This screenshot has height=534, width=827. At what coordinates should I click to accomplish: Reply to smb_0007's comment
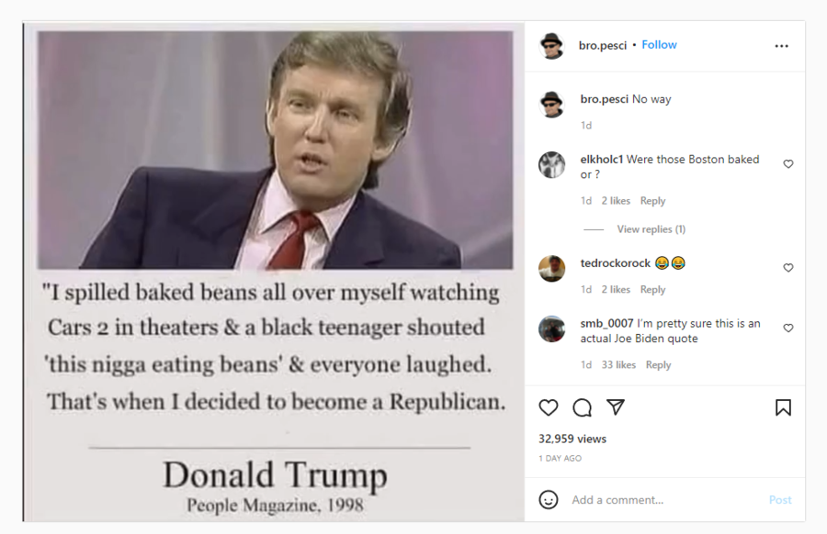[x=658, y=365]
